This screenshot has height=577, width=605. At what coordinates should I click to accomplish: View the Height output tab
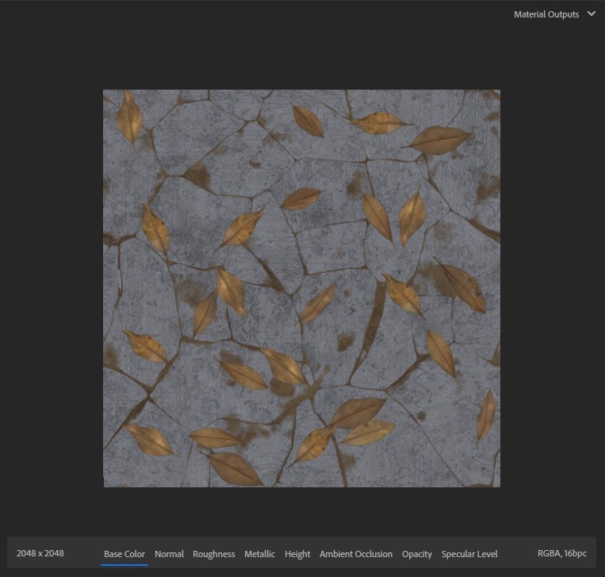coord(297,554)
